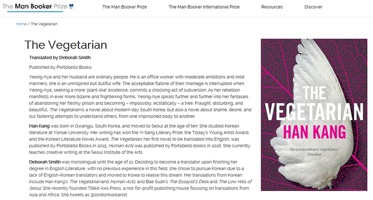This screenshot has width=373, height=200.
Task: Click italic The Essayist's Desk title
Action: (189, 182)
